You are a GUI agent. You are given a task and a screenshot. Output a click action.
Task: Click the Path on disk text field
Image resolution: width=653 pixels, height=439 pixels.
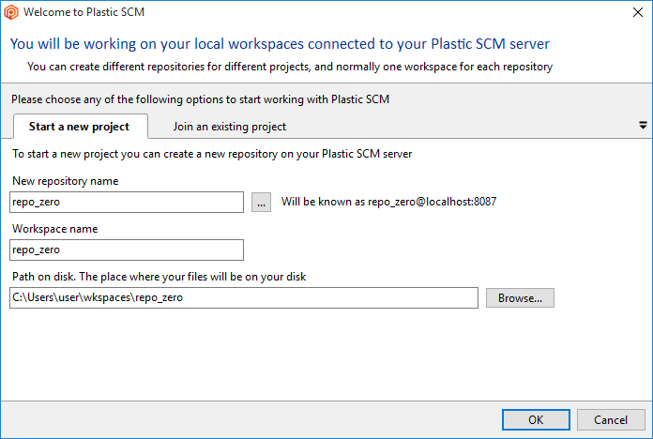coord(244,297)
